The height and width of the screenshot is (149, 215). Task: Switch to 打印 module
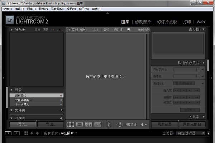(187, 22)
